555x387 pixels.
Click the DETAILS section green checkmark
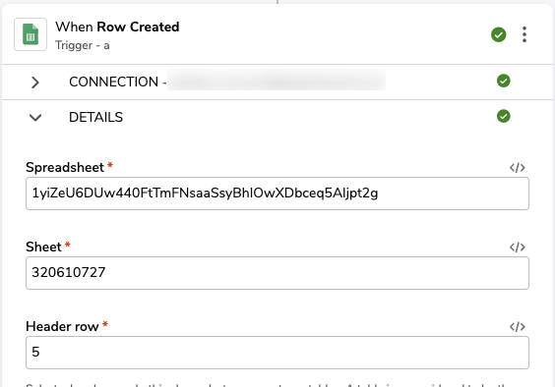click(503, 116)
